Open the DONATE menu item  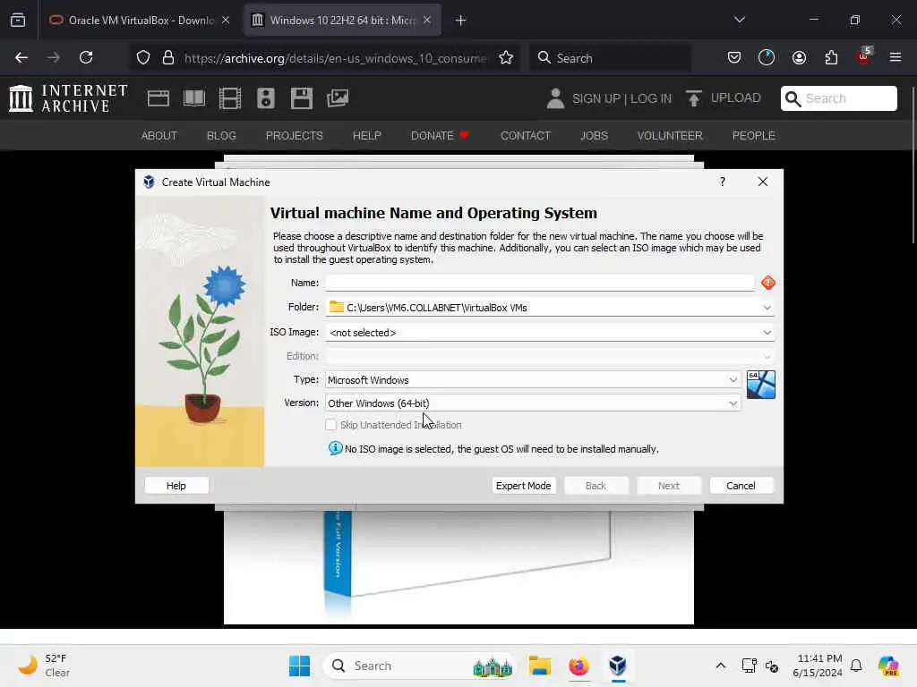[440, 136]
